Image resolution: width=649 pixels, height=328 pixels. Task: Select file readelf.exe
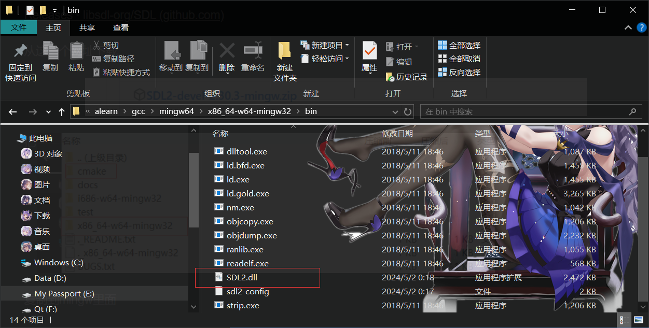247,264
